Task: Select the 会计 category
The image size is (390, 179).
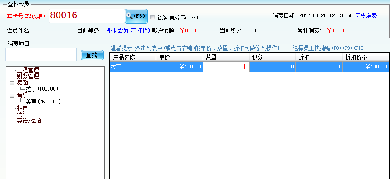Action: click(22, 115)
